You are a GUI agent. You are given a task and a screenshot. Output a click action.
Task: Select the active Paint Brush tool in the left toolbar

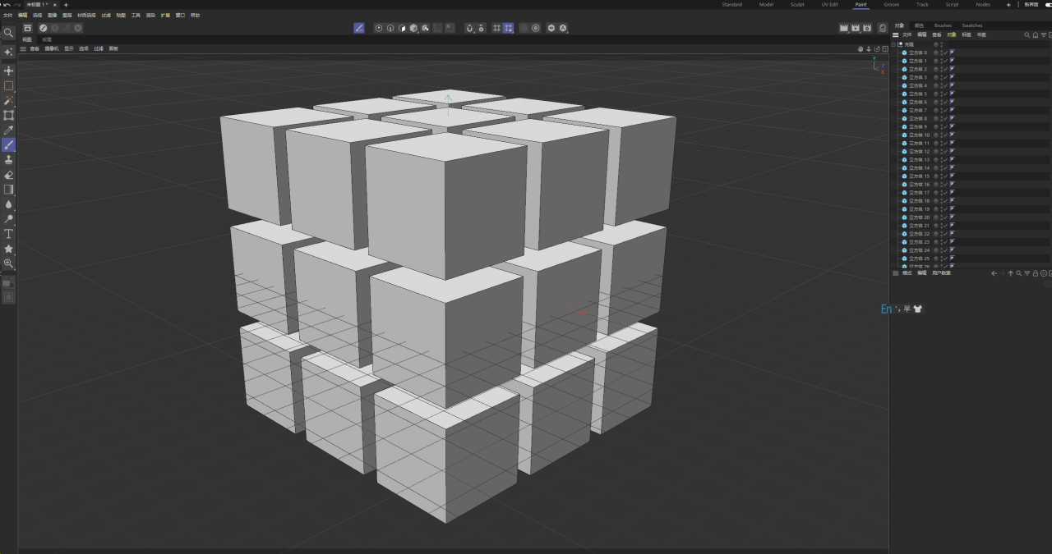(x=8, y=144)
